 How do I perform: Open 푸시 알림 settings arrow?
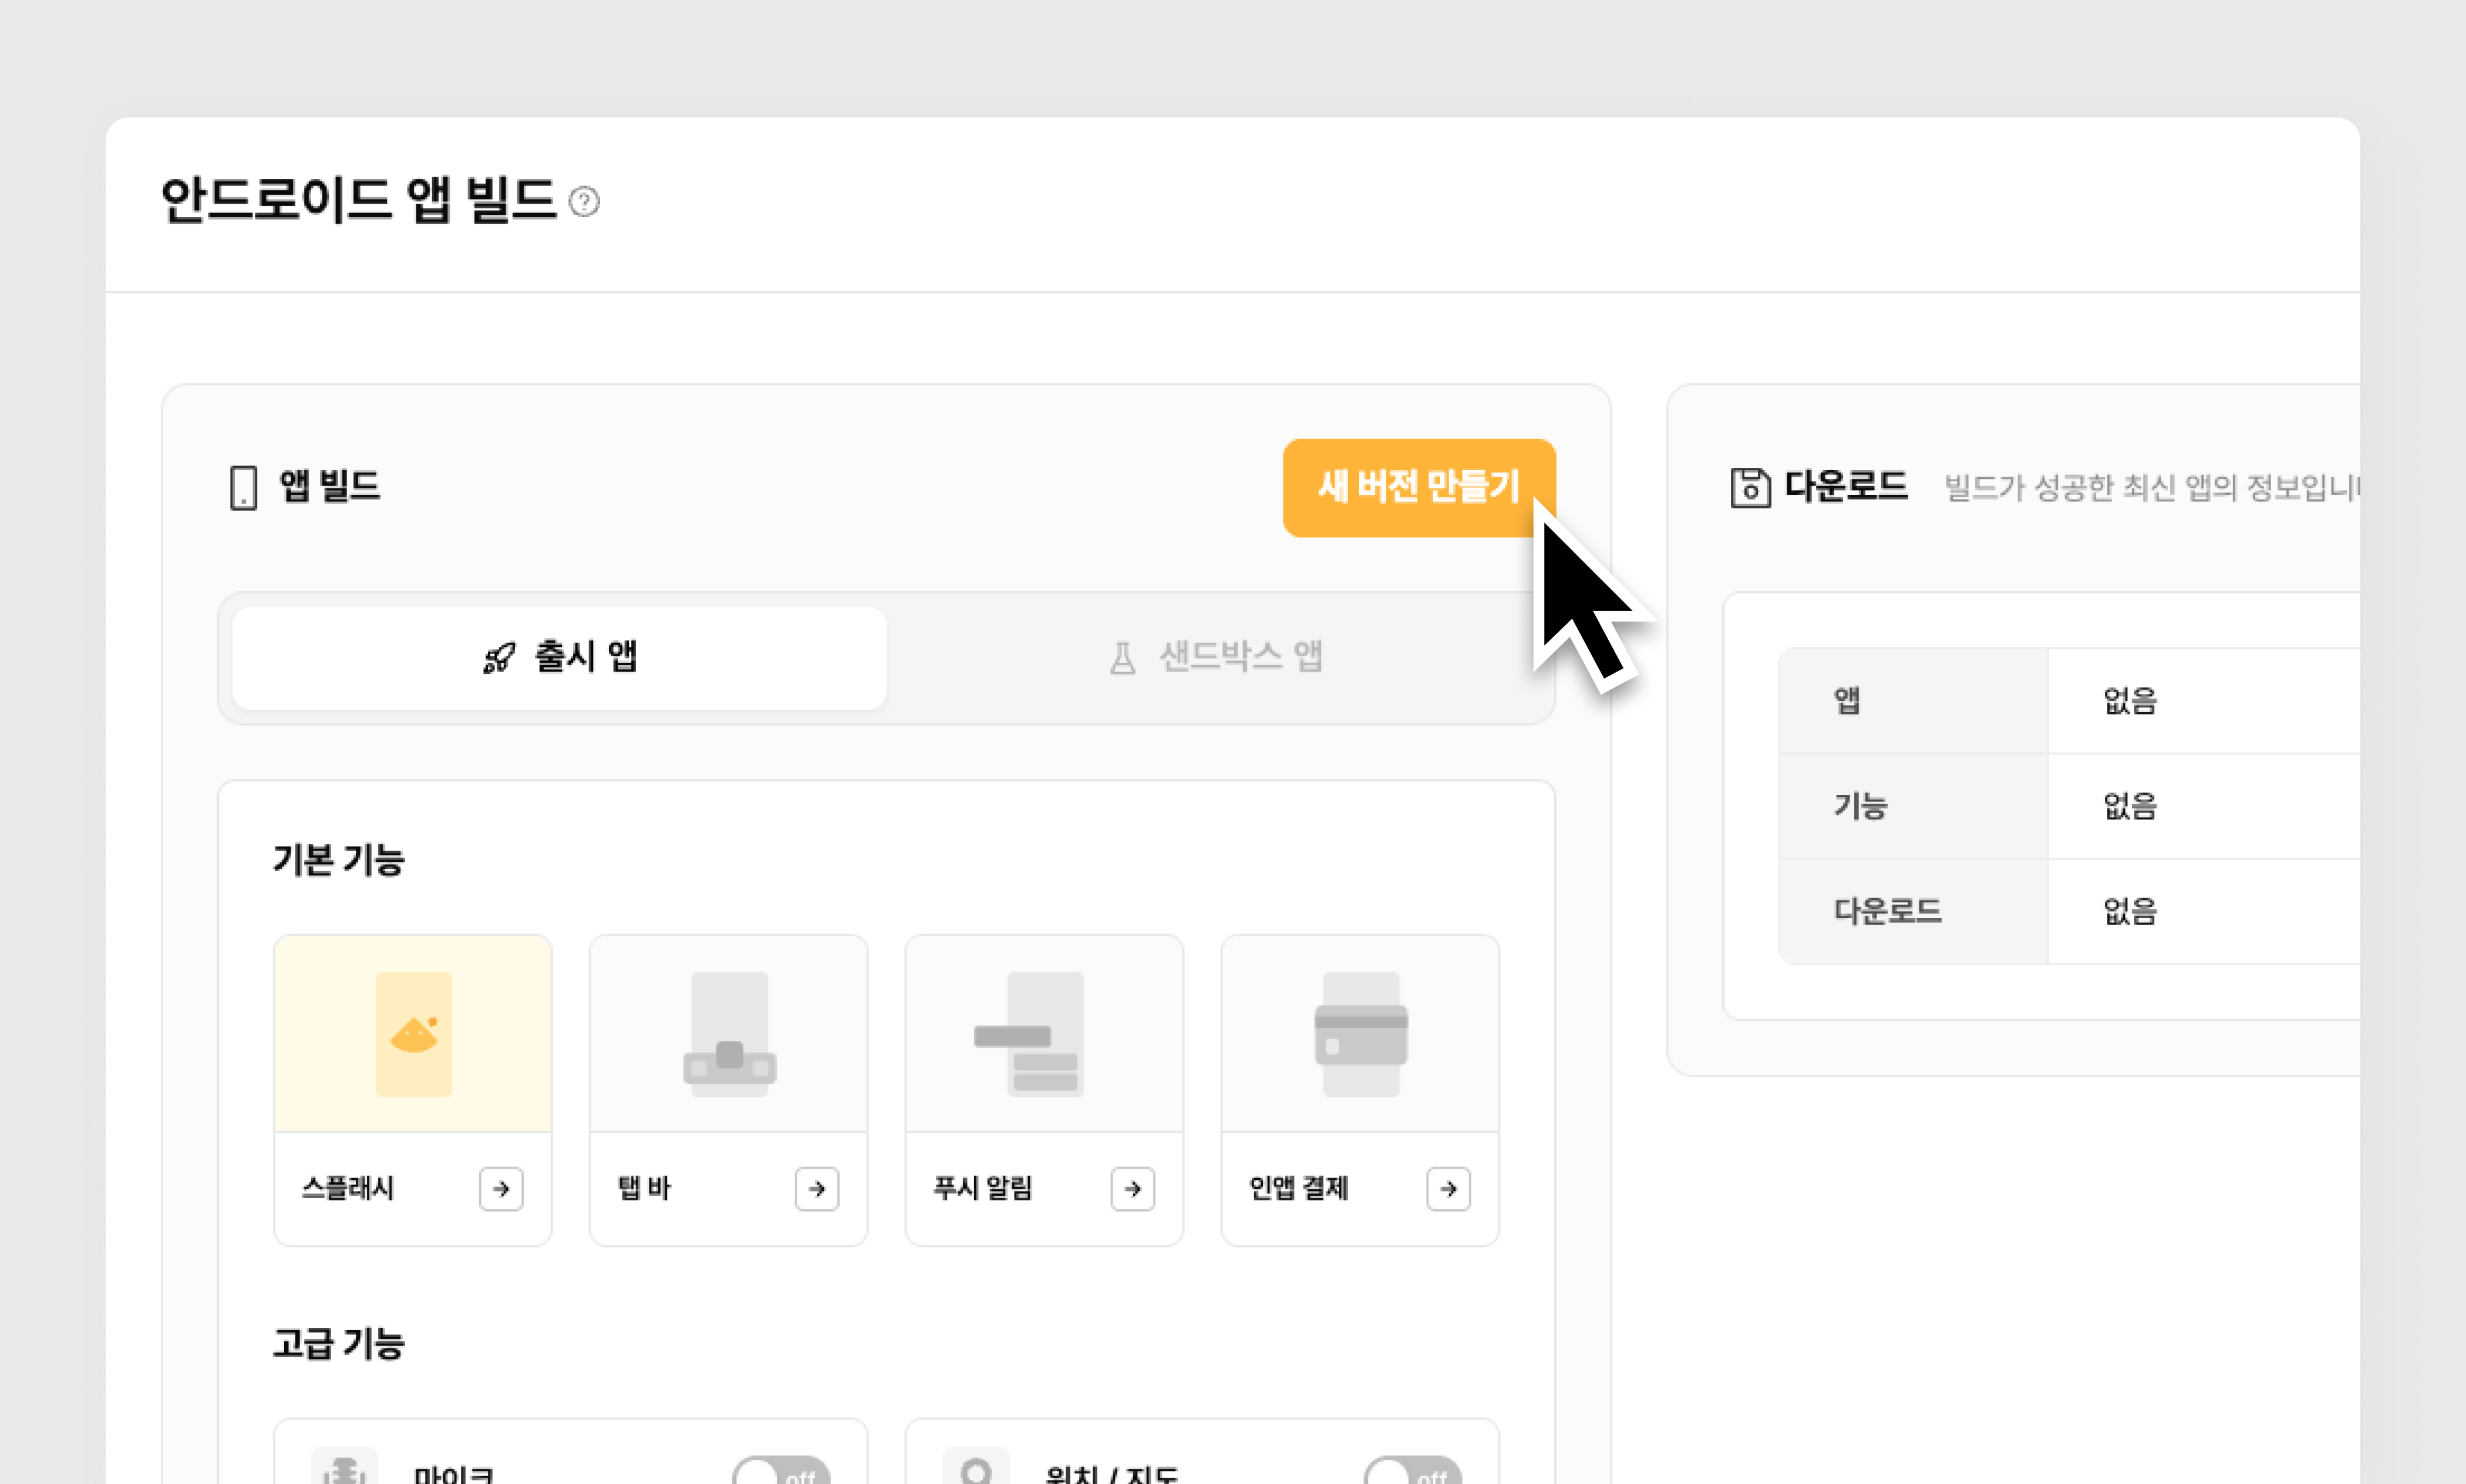point(1132,1189)
